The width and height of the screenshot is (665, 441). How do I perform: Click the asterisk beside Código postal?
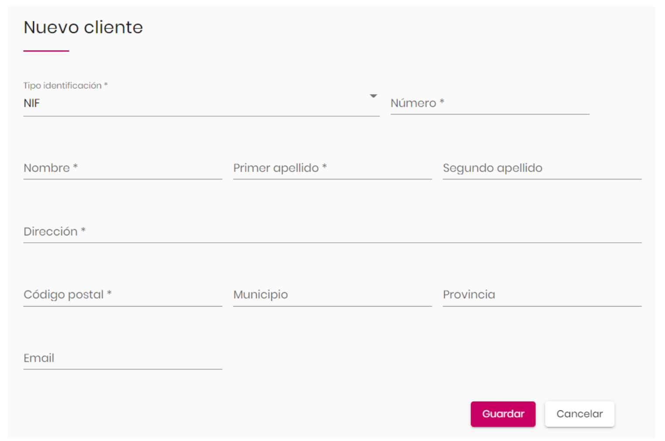pyautogui.click(x=109, y=293)
